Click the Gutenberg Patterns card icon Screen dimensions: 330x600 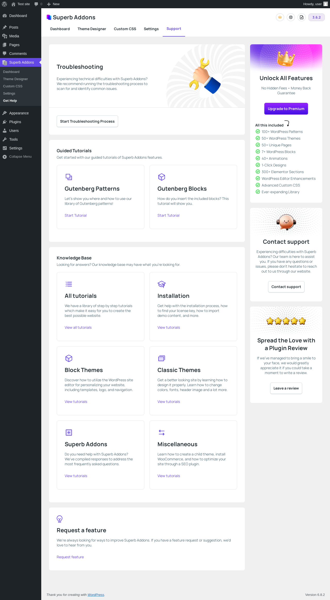pyautogui.click(x=69, y=177)
